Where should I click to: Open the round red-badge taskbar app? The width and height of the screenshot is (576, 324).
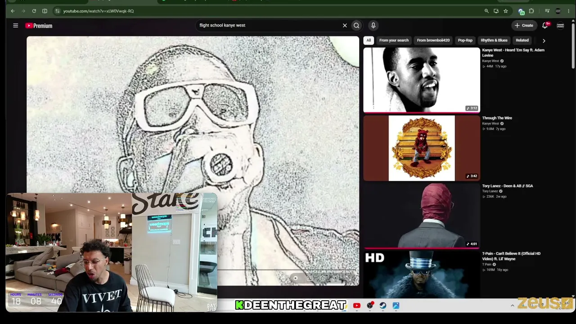click(x=370, y=306)
